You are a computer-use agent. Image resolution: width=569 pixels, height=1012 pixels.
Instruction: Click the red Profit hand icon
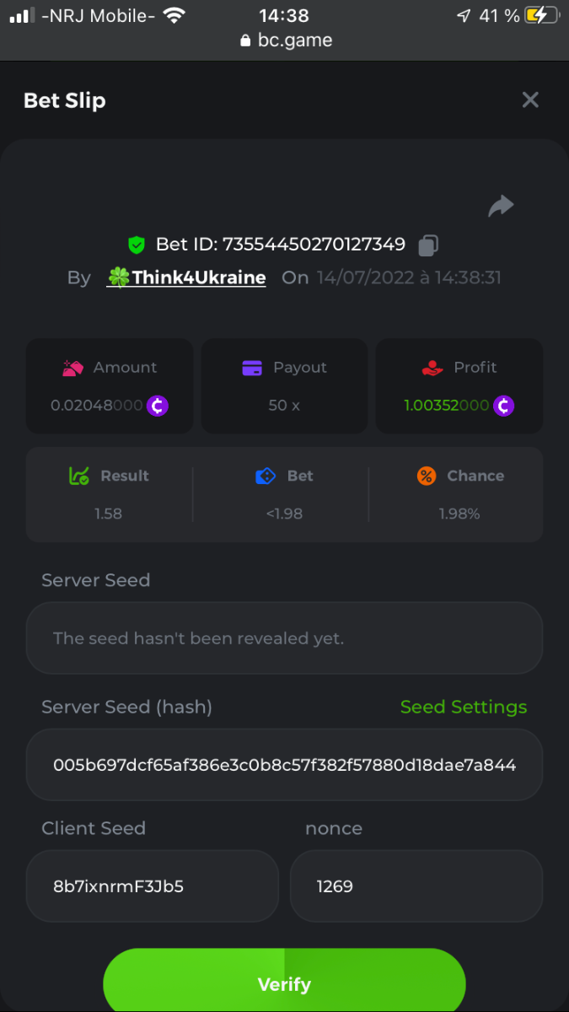point(432,368)
